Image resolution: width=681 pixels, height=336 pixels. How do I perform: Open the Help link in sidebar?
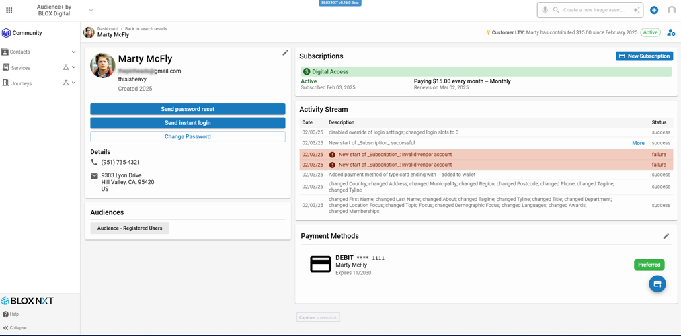11,314
